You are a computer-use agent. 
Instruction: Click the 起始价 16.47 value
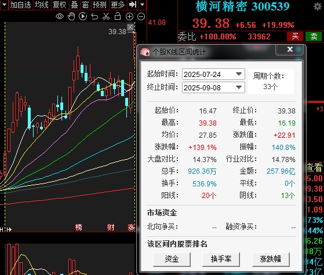(x=207, y=111)
